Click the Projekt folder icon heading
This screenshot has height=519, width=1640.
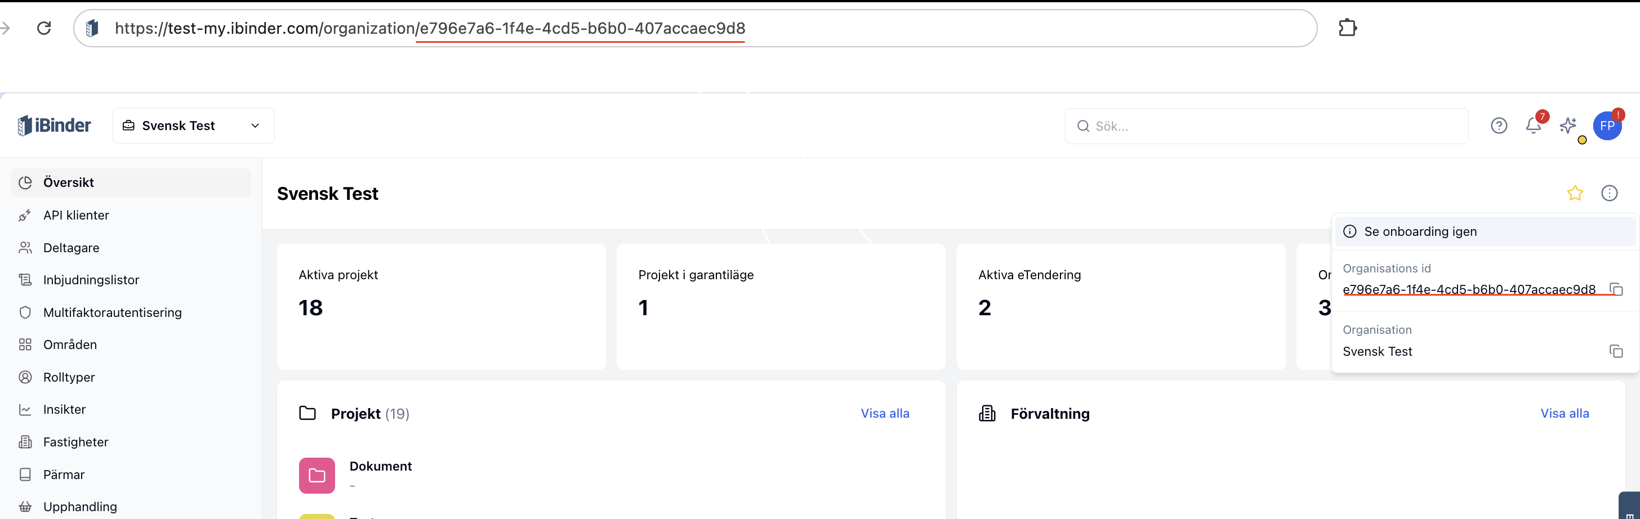(x=307, y=413)
